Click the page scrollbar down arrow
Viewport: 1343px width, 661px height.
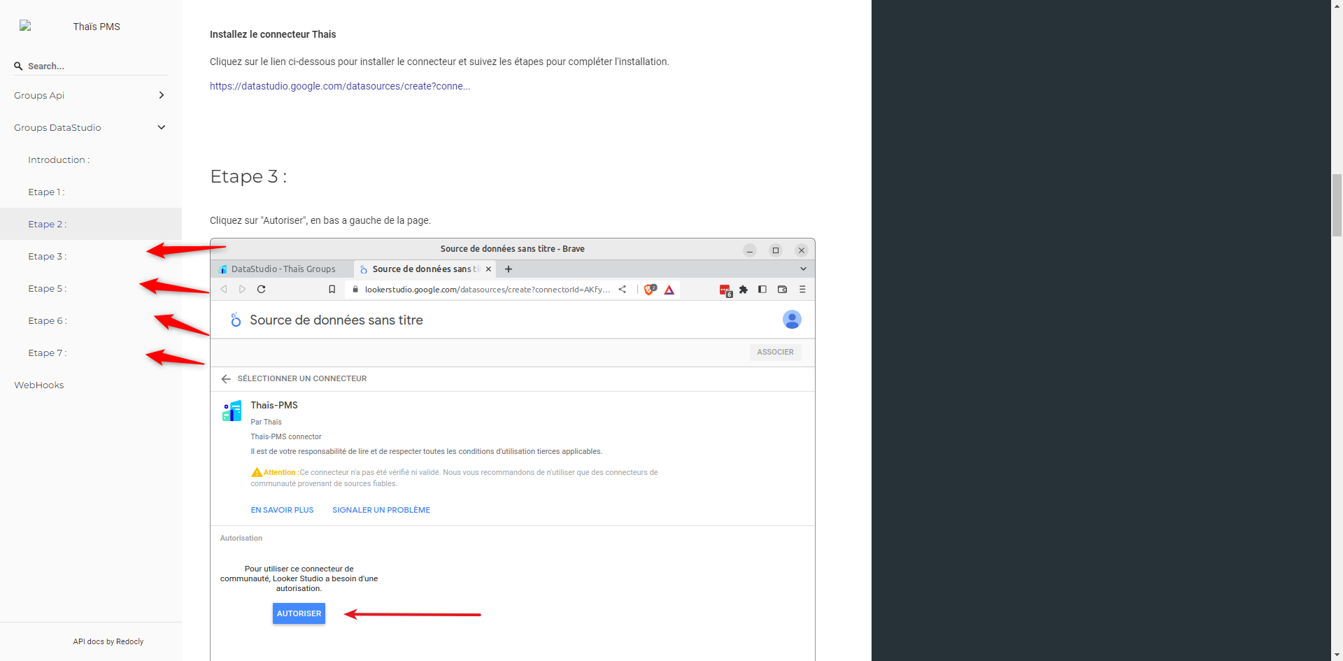[1337, 655]
